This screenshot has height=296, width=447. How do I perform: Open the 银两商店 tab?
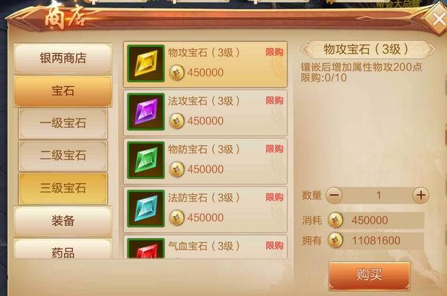(63, 59)
